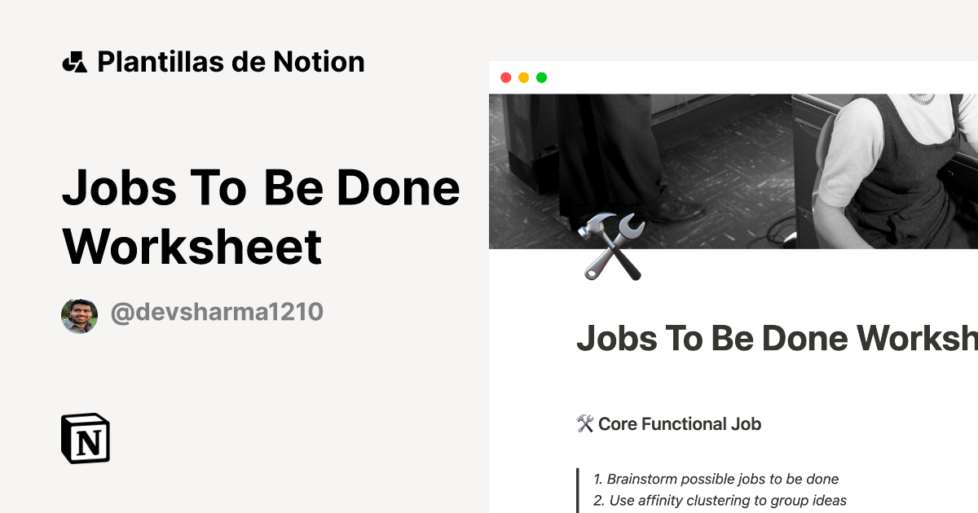
Task: Open the @devsharma1210 profile link
Action: (x=217, y=311)
